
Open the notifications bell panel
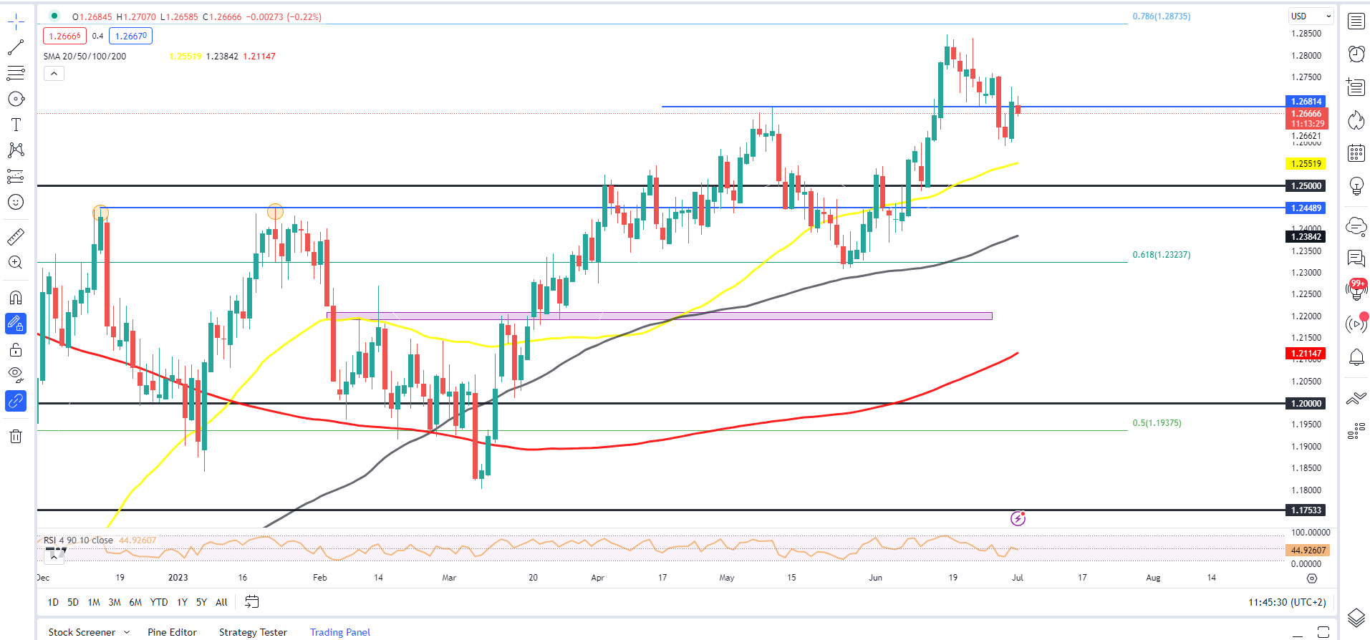(1356, 357)
